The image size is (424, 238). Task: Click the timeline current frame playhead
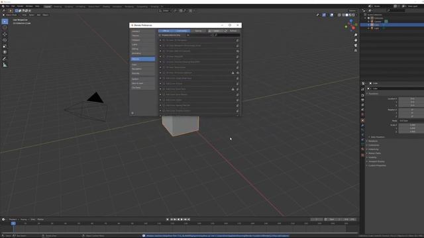pyautogui.click(x=13, y=223)
